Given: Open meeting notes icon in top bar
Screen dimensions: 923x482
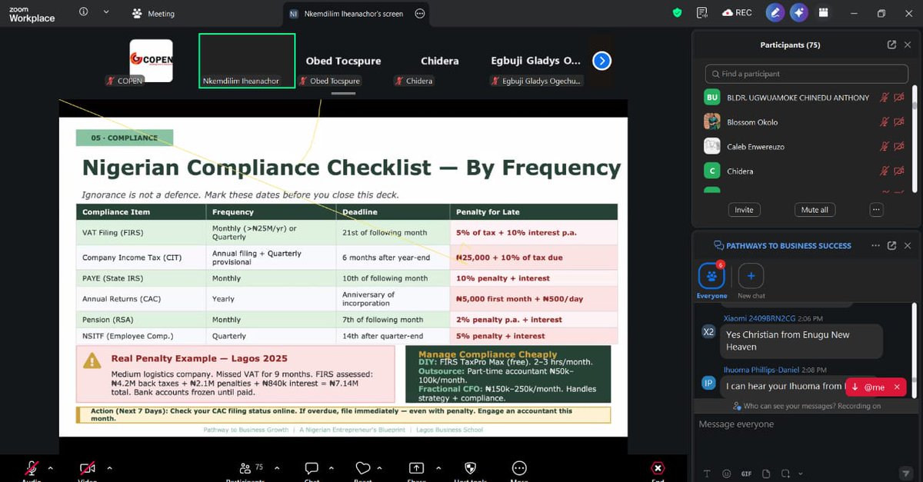Looking at the screenshot, I should [x=701, y=12].
